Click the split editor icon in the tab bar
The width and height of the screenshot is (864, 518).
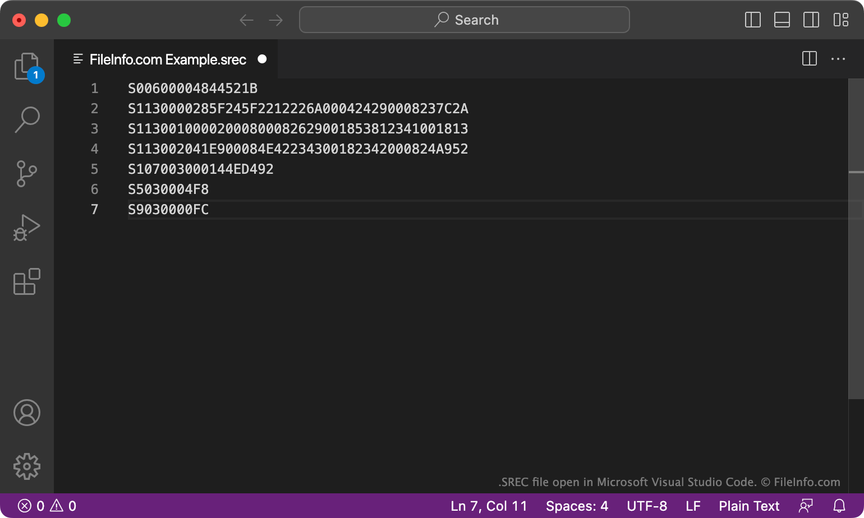[808, 59]
